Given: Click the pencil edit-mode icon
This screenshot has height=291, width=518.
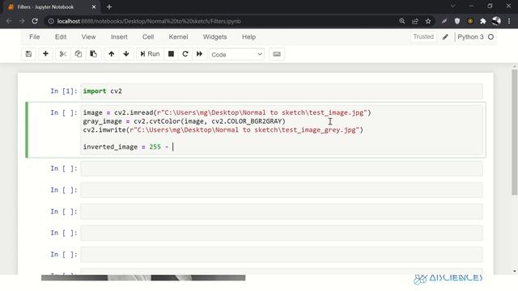Looking at the screenshot, I should (x=445, y=37).
